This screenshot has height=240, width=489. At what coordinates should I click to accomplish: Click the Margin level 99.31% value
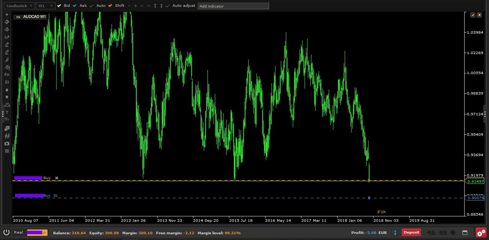coord(232,233)
